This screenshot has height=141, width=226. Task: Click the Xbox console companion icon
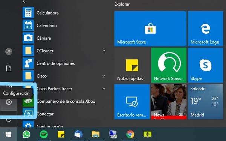pyautogui.click(x=28, y=101)
